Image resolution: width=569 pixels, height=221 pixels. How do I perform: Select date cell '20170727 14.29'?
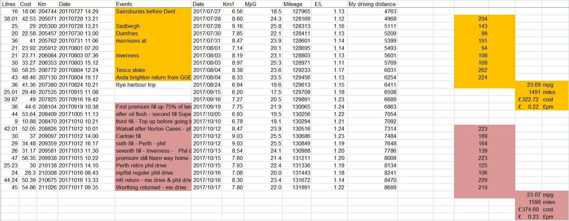86,11
